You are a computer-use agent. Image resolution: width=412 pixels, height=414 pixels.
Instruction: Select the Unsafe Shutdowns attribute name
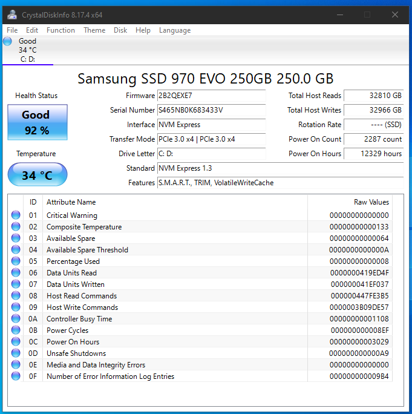[76, 353]
